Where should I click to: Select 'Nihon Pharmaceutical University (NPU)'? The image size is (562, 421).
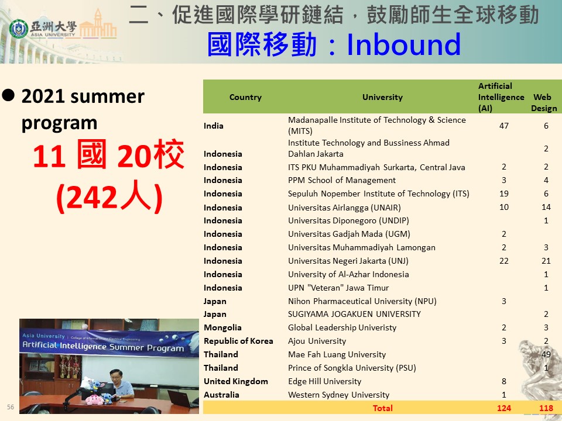pyautogui.click(x=362, y=302)
